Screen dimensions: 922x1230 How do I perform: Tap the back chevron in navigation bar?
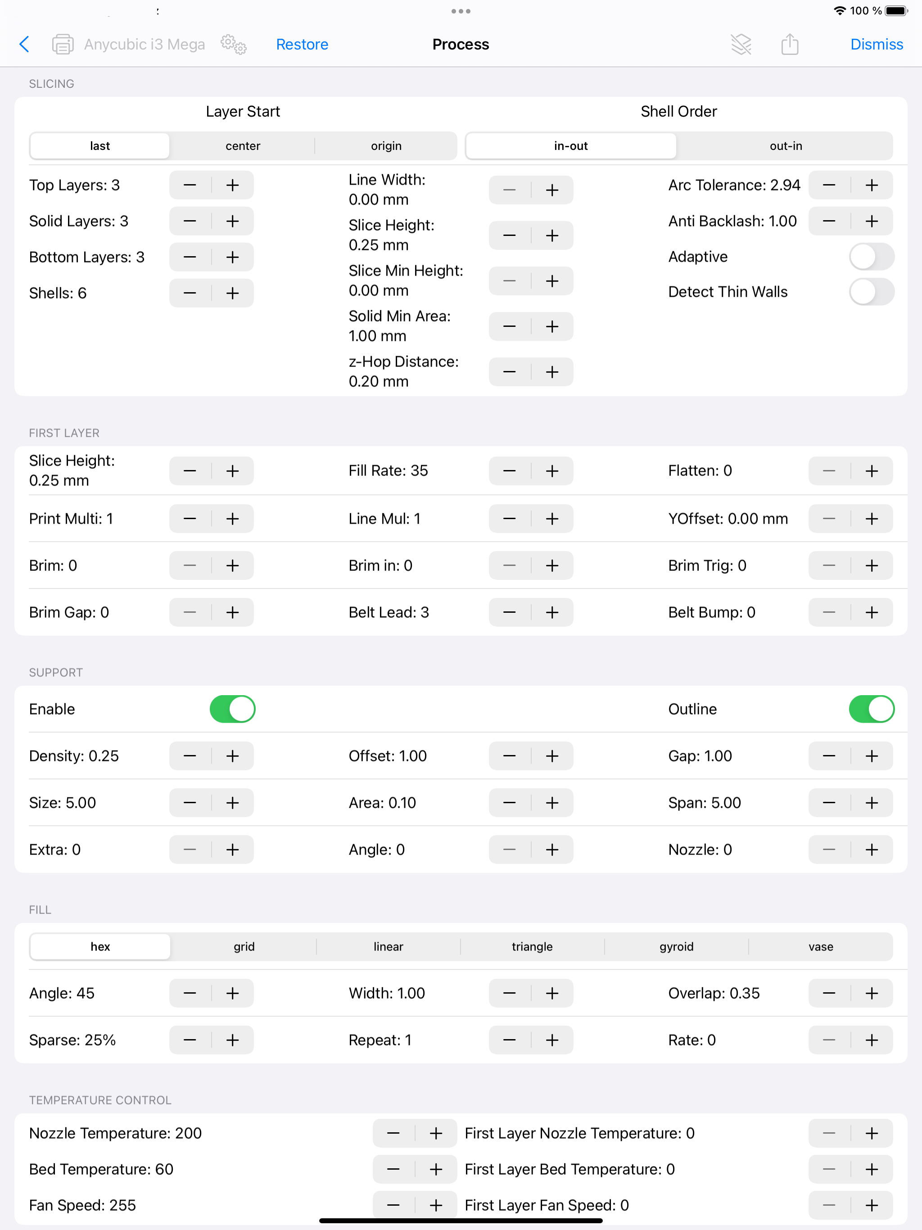(24, 44)
